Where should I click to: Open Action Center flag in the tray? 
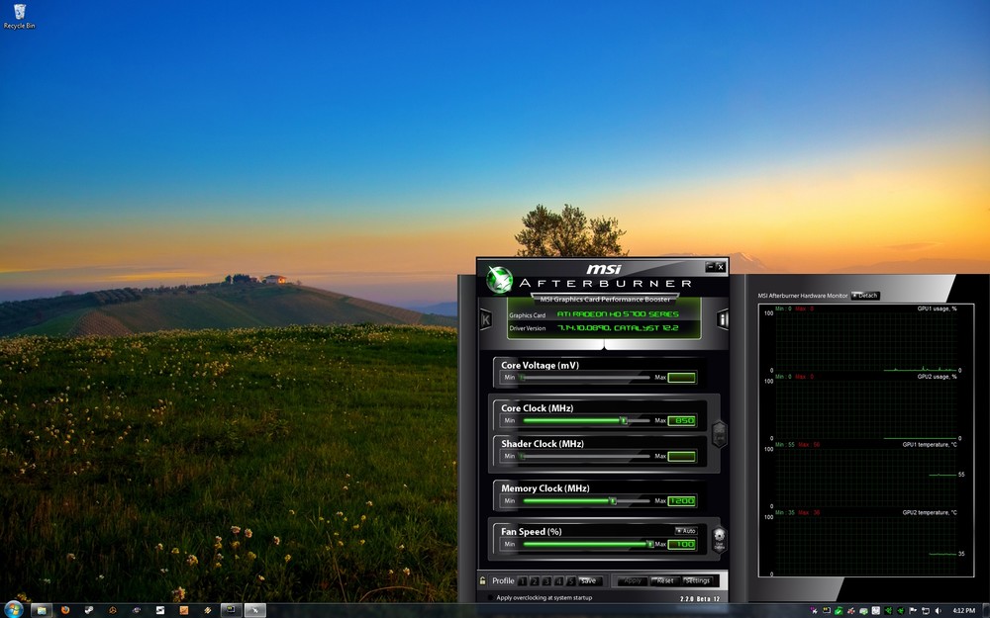913,610
